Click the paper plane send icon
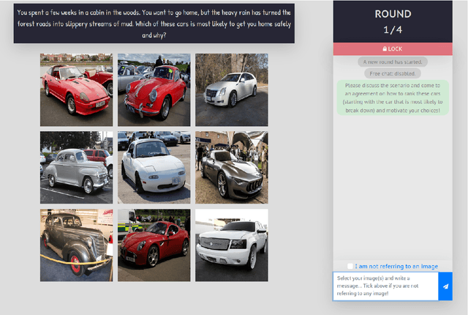The image size is (468, 315). click(x=445, y=286)
